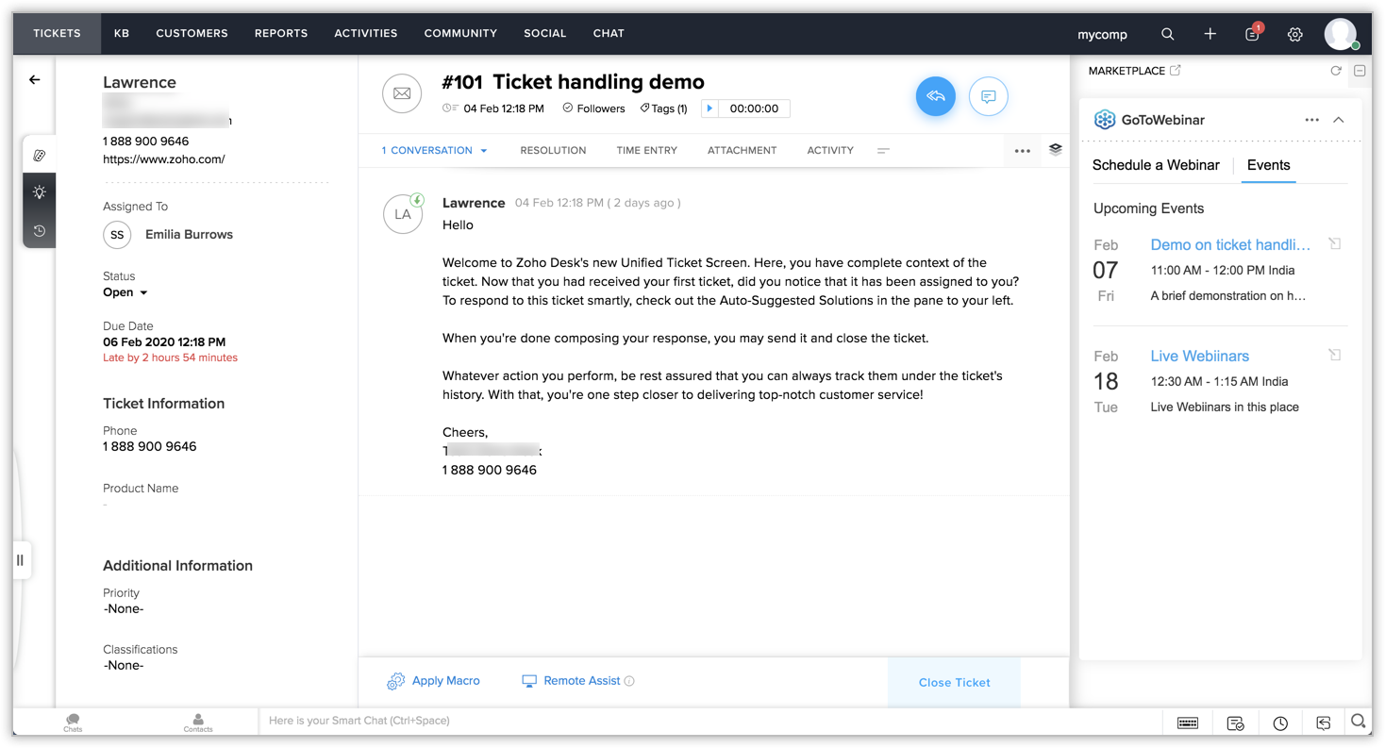Open the Community module
Image resolution: width=1385 pixels, height=748 pixels.
(x=462, y=34)
